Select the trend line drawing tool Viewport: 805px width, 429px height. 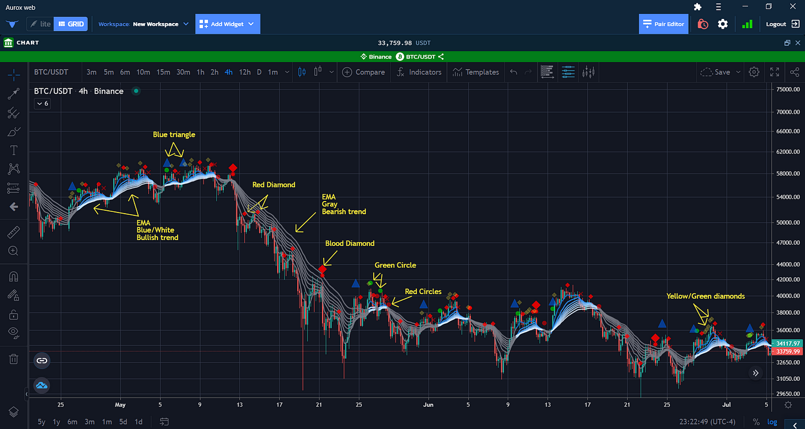click(x=14, y=94)
